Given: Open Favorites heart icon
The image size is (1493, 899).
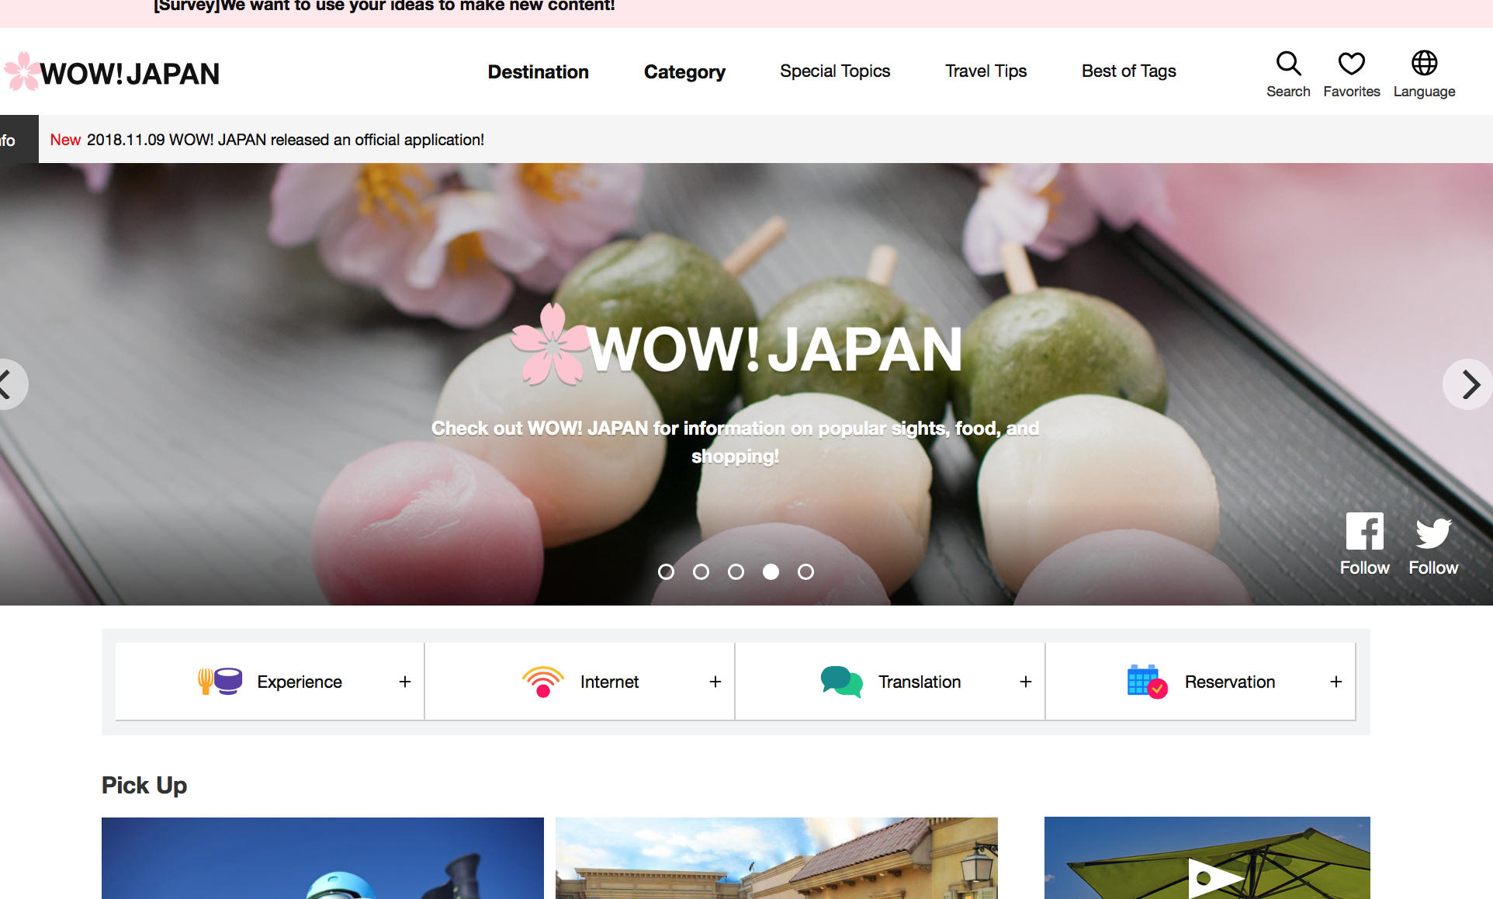Looking at the screenshot, I should [x=1351, y=64].
